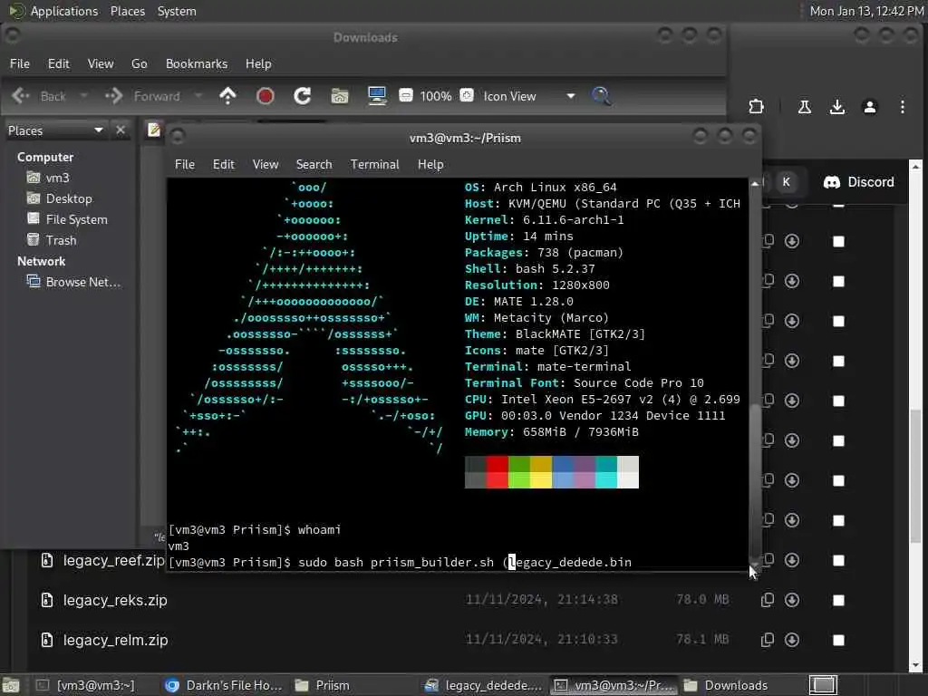Viewport: 928px width, 696px height.
Task: Open the top panel Places menu
Action: 128,11
